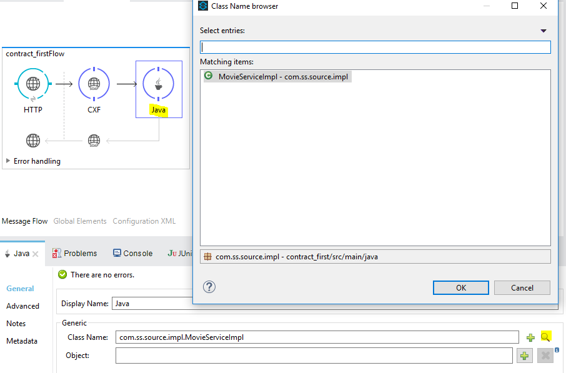Select the HTTP listener icon in the flow
Image resolution: width=566 pixels, height=373 pixels.
point(33,84)
